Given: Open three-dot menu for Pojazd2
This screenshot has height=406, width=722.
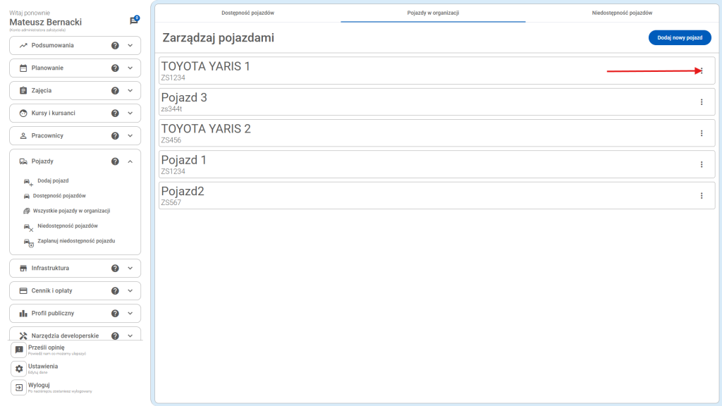Looking at the screenshot, I should pyautogui.click(x=701, y=195).
